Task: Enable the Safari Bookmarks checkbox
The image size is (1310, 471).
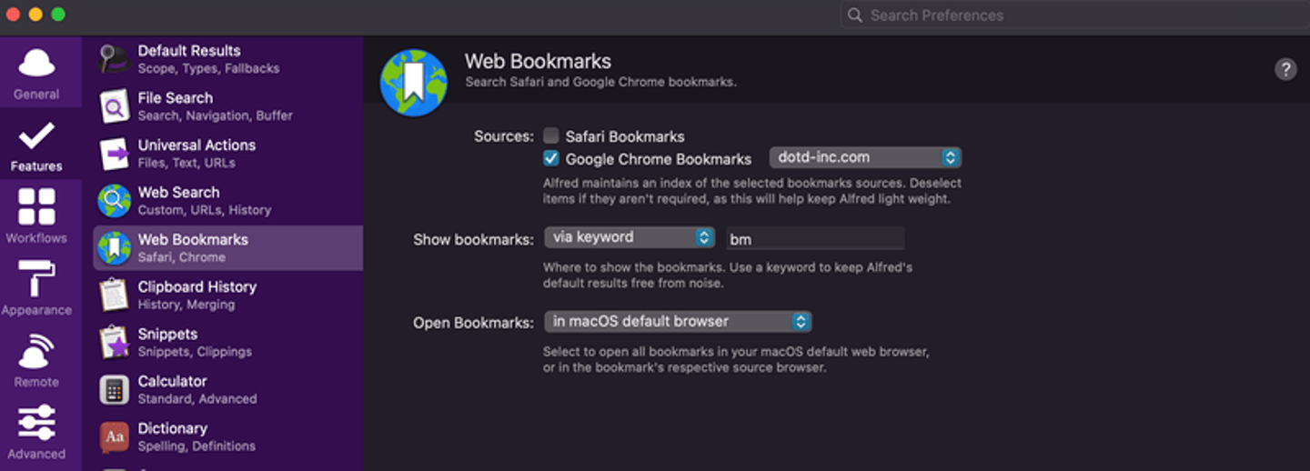Action: point(551,136)
